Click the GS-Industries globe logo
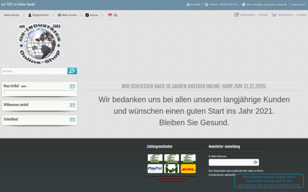Viewport: 308px width, 192px height. coord(40,44)
